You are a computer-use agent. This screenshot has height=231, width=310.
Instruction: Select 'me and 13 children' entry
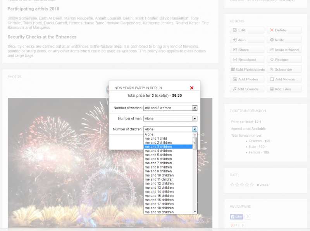(x=168, y=188)
